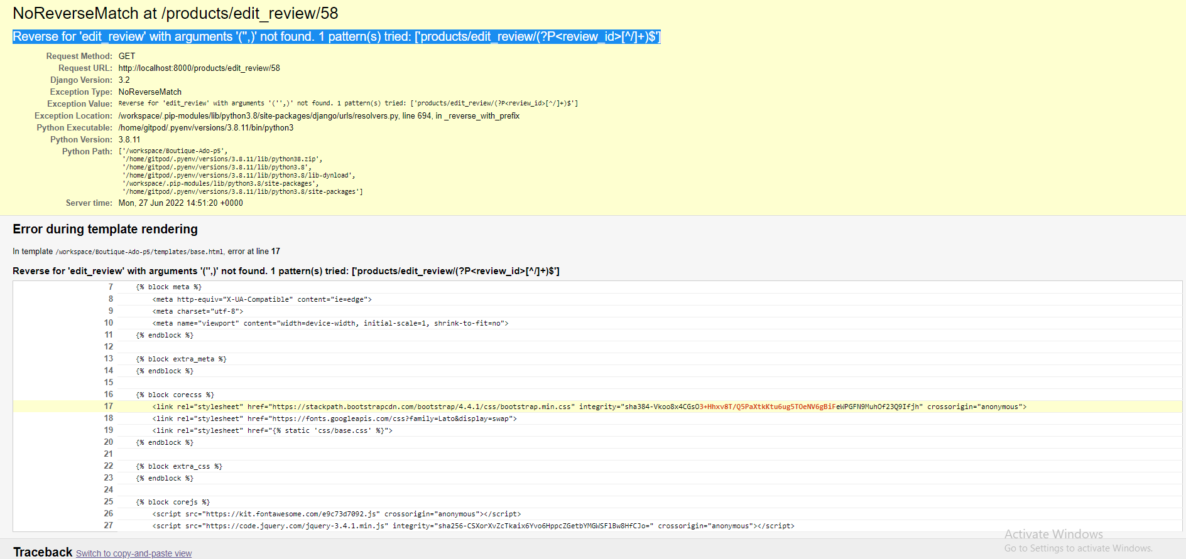This screenshot has height=559, width=1186.
Task: Click line 18 googleapis fonts stylesheet code
Action: [335, 418]
